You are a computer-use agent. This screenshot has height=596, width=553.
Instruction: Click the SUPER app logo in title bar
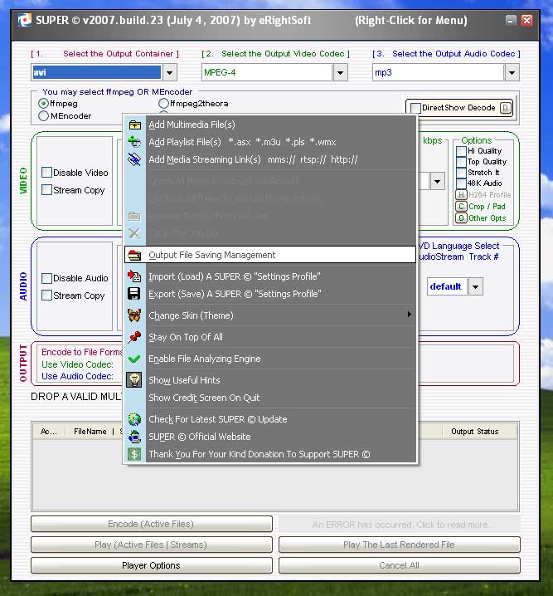pos(25,20)
